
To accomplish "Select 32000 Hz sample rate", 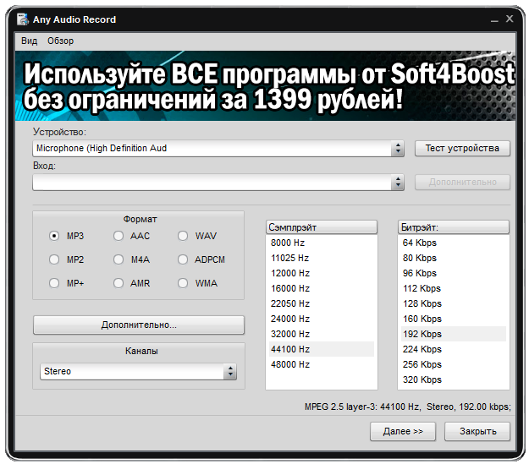I will tap(322, 334).
